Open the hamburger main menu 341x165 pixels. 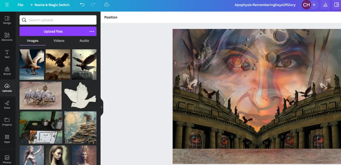tap(7, 5)
